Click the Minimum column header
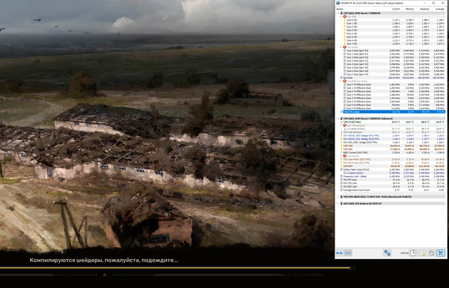Screen dimensions: 449x288 [409, 9]
